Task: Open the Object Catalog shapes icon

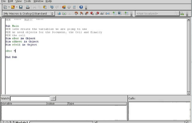Action: (x=64, y=7)
